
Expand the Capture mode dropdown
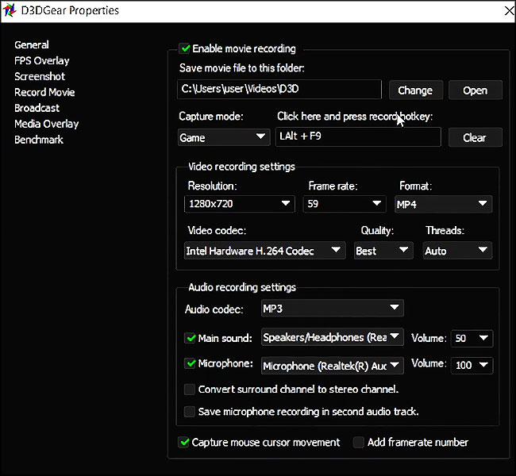click(x=224, y=137)
